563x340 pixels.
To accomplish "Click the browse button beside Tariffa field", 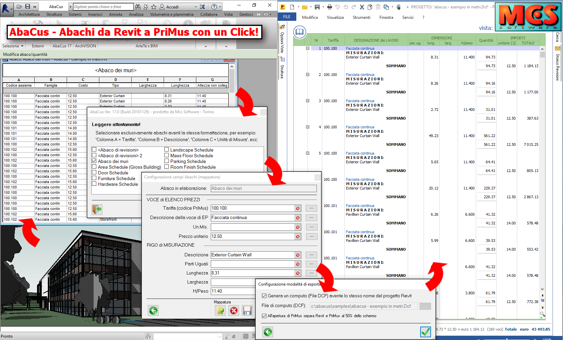I will [311, 208].
